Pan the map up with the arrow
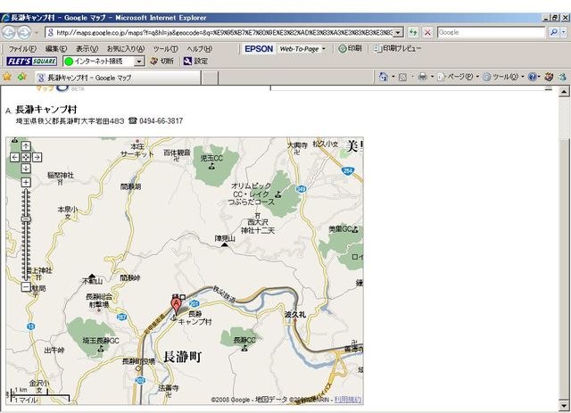This screenshot has width=571, height=413. point(26,147)
